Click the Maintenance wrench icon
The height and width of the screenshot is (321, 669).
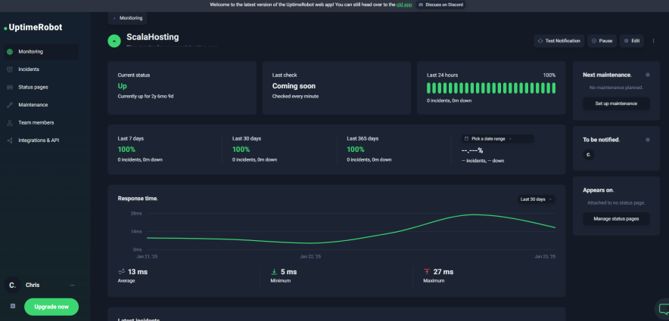click(x=10, y=105)
